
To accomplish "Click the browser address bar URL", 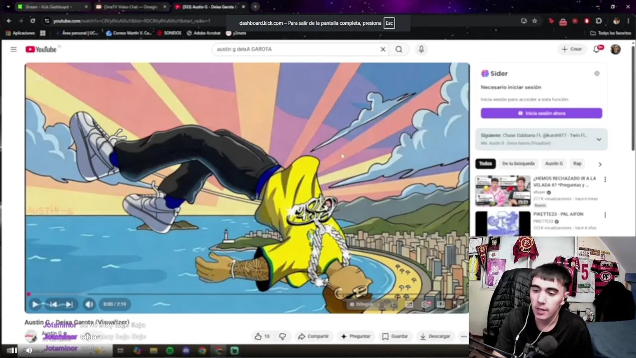I will (132, 21).
